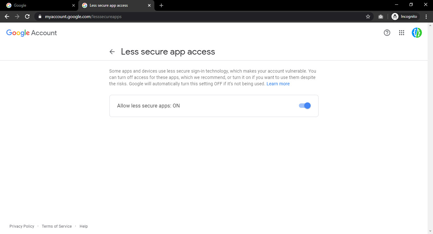Navigate back using the browser back arrow
Image resolution: width=433 pixels, height=234 pixels.
[7, 16]
